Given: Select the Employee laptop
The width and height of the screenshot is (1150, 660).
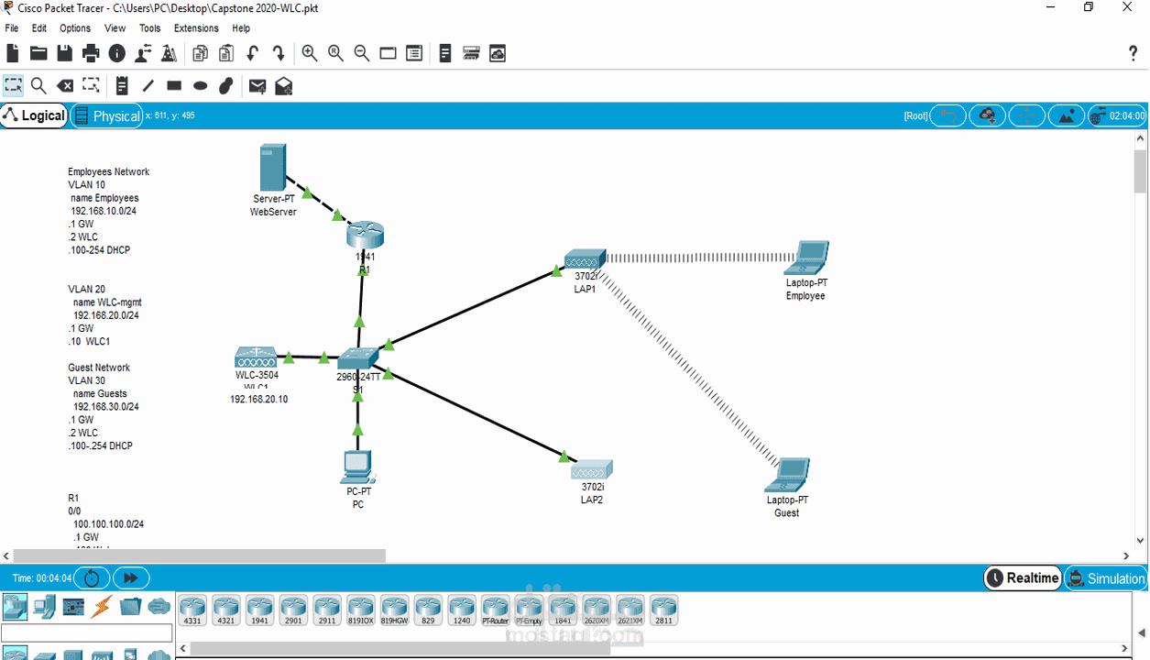Looking at the screenshot, I should click(806, 258).
